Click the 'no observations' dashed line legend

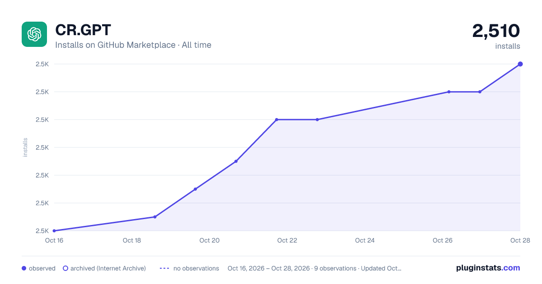[164, 268]
